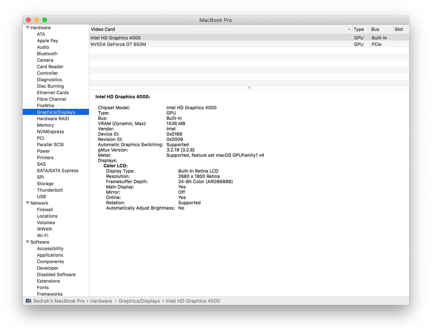Select Firewall under Network
The height and width of the screenshot is (335, 432).
[x=45, y=210]
